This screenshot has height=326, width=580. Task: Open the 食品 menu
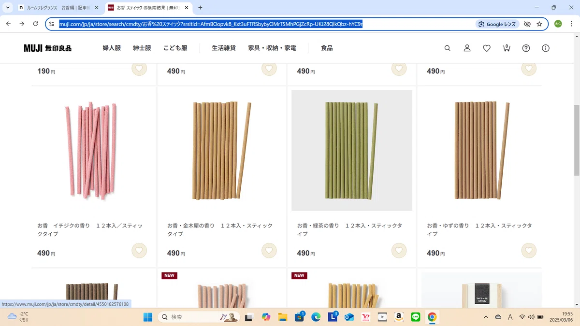pyautogui.click(x=327, y=48)
